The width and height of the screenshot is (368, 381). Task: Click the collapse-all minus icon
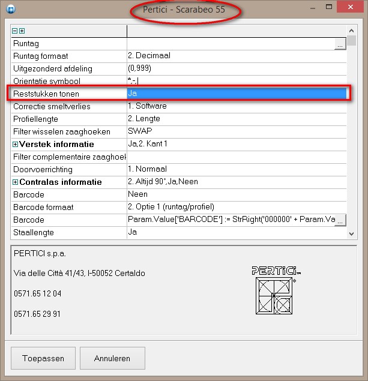point(14,31)
